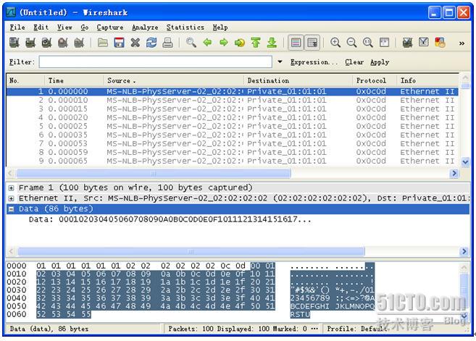Screen dimensions: 476x341
Task: Reload this capture file icon
Action: [151, 43]
